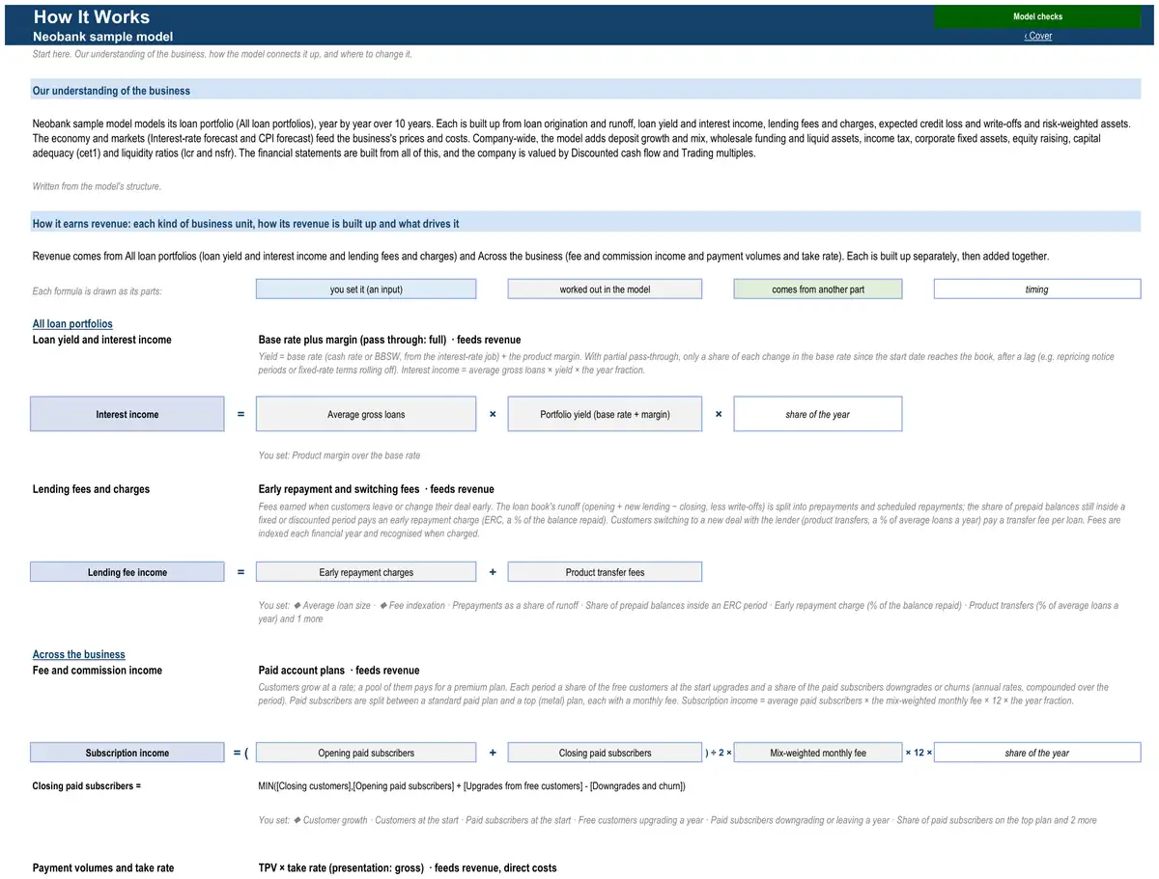The height and width of the screenshot is (879, 1159).
Task: Click the Subscription income box
Action: click(x=127, y=753)
